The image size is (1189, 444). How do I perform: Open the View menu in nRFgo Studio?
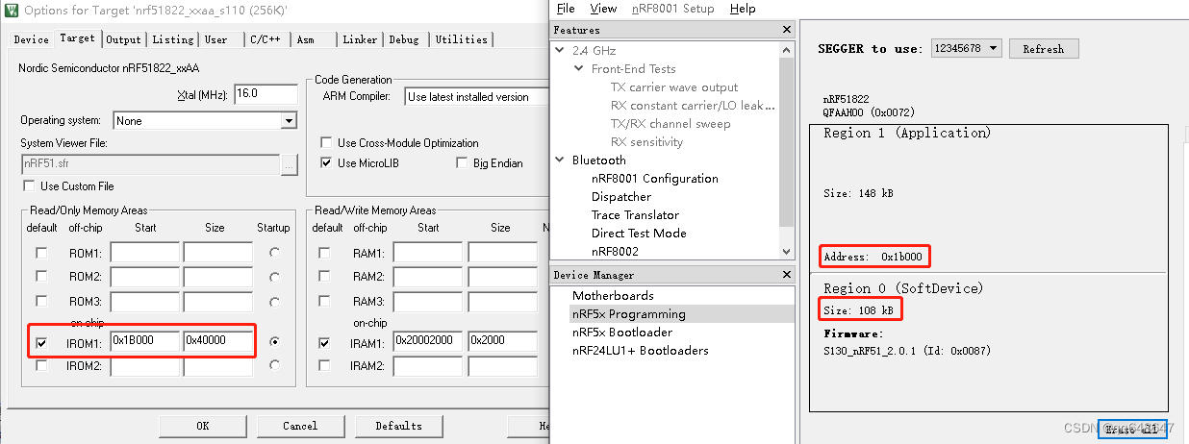pos(603,9)
